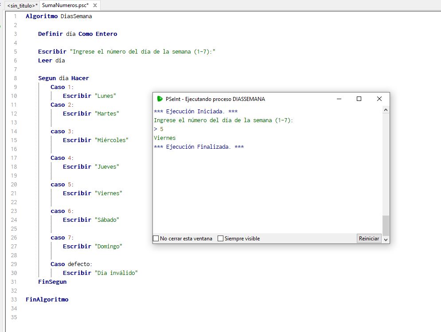Click the 'FinAlgoritmo' keyword

(47, 299)
